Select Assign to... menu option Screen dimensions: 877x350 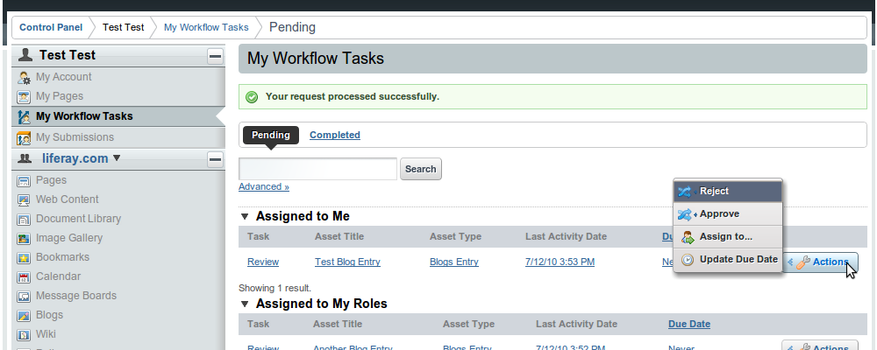click(725, 236)
